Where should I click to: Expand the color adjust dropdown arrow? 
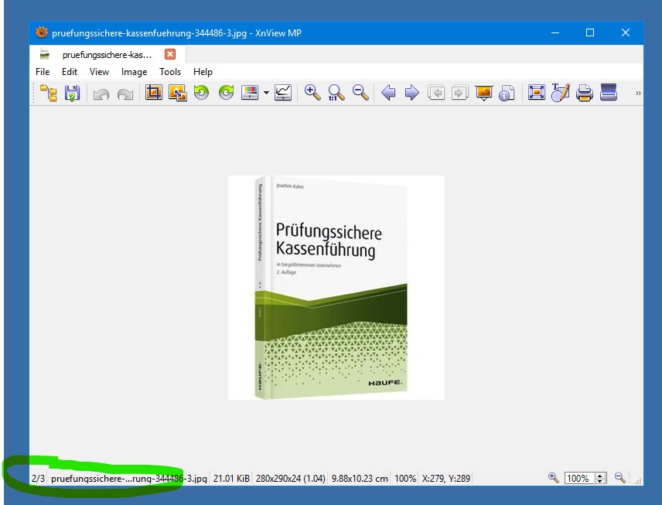(x=266, y=93)
